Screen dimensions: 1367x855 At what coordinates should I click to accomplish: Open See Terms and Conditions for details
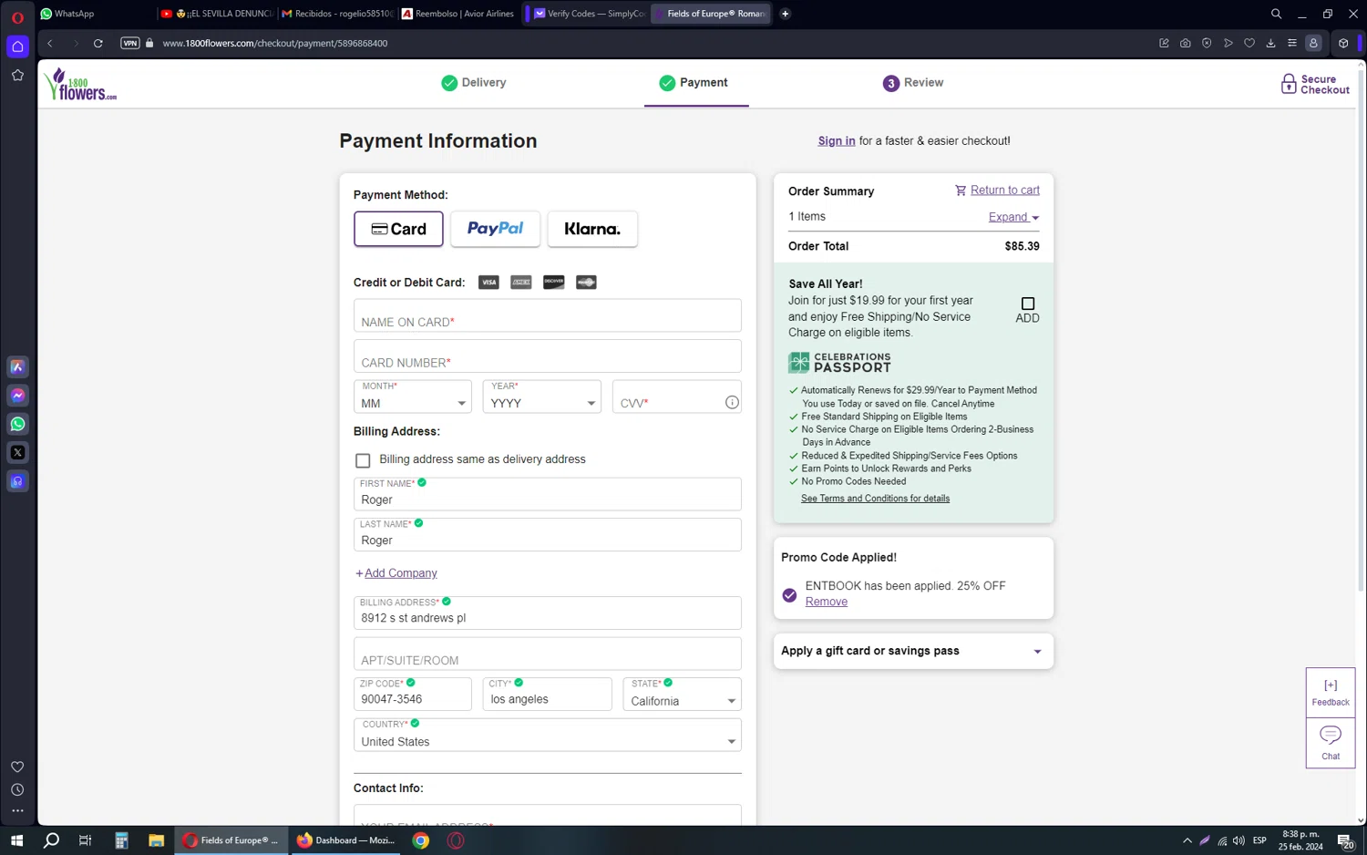tap(875, 499)
